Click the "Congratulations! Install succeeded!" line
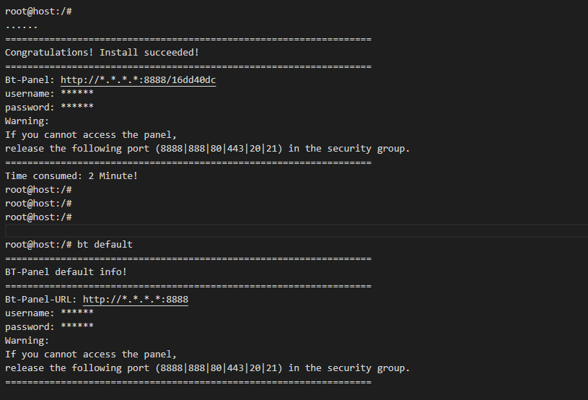This screenshot has height=400, width=588. click(102, 53)
